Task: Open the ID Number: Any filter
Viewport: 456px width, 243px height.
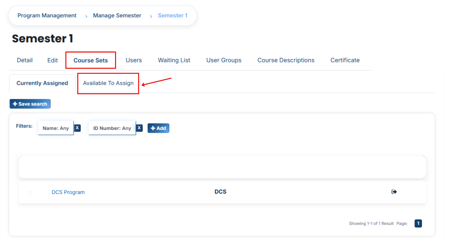Action: (112, 128)
